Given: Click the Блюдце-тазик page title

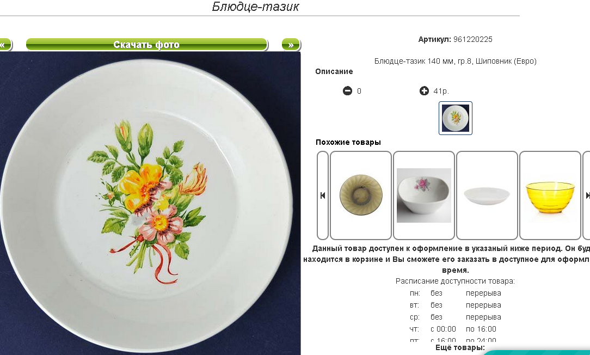Looking at the screenshot, I should click(x=255, y=7).
